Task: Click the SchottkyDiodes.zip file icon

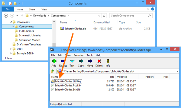Action: tap(62, 28)
